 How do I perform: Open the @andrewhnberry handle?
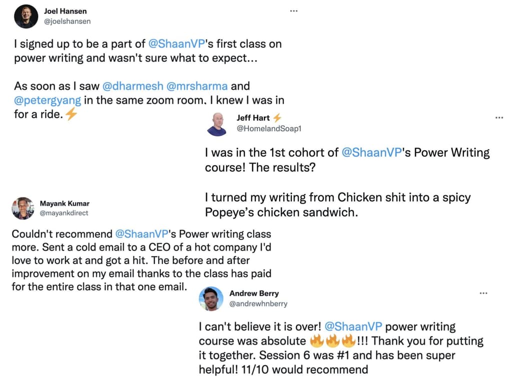[258, 303]
